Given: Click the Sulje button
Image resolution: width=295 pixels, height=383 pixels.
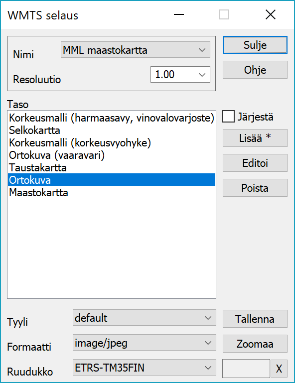Looking at the screenshot, I should click(255, 45).
